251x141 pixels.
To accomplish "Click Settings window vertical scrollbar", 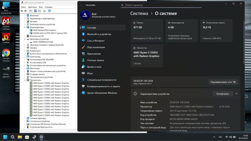I will pyautogui.click(x=244, y=42).
